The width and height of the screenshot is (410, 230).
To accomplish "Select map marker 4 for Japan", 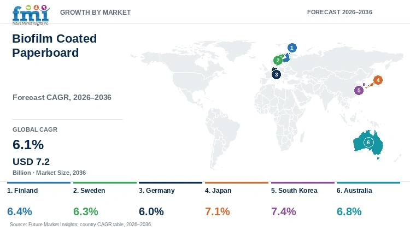I will click(378, 80).
